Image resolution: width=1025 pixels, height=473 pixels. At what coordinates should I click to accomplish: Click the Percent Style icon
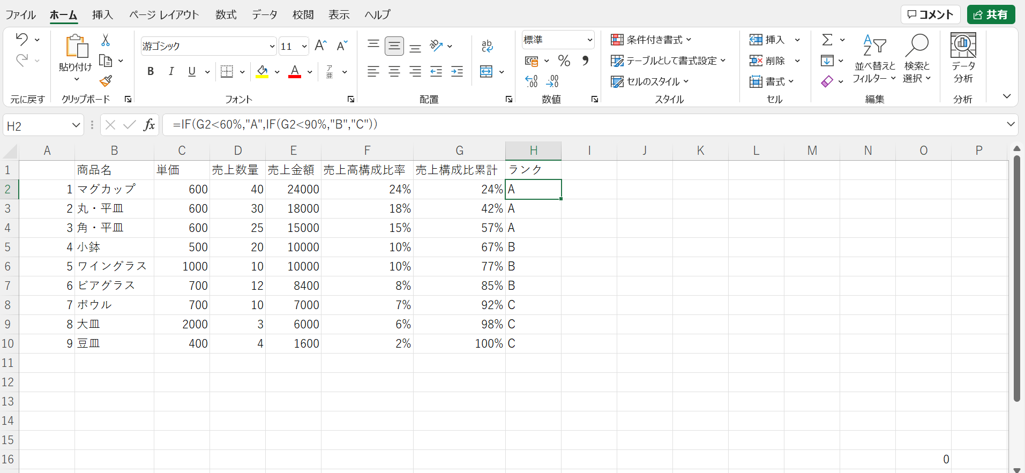564,61
